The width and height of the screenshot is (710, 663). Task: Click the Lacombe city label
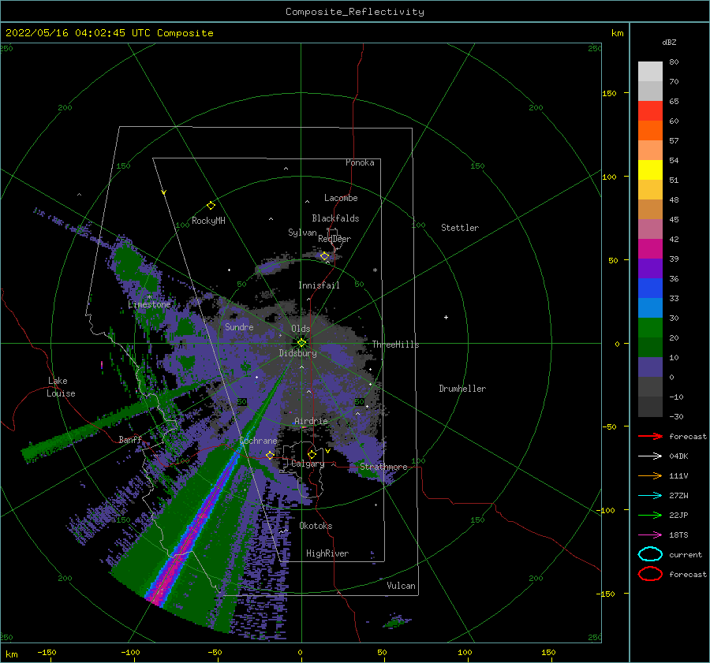tap(341, 198)
